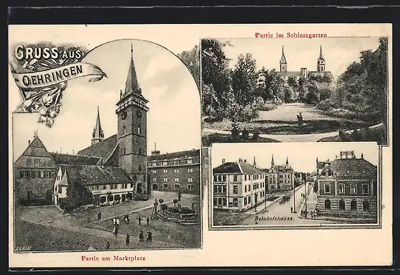Select the Marktplatz photo panel

[107, 146]
